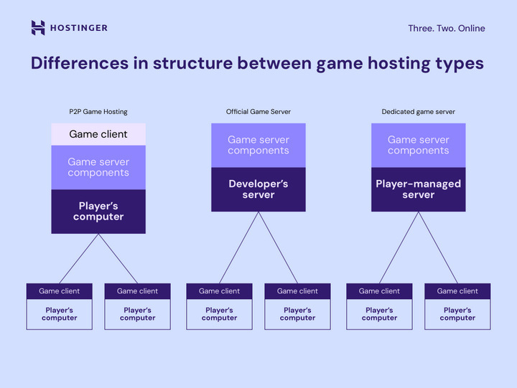Click the "Three. Two. Online" tagline
Viewport: 517px width, 388px height.
click(x=446, y=29)
